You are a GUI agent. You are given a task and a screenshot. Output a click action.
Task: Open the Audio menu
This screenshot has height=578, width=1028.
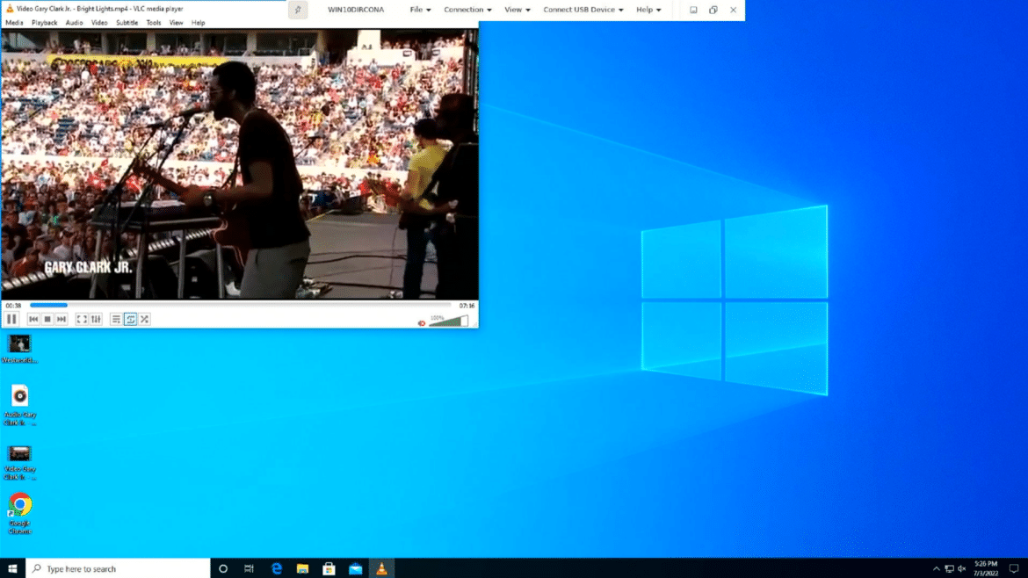74,23
